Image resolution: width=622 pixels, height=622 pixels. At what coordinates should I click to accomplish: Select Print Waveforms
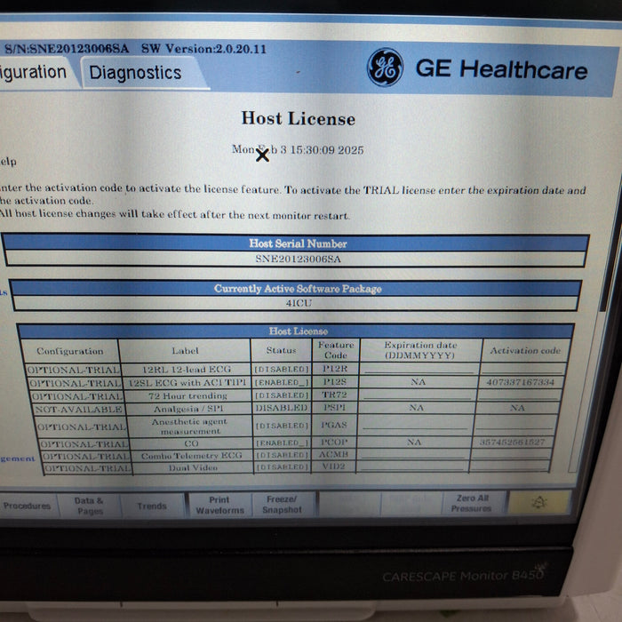coord(219,505)
